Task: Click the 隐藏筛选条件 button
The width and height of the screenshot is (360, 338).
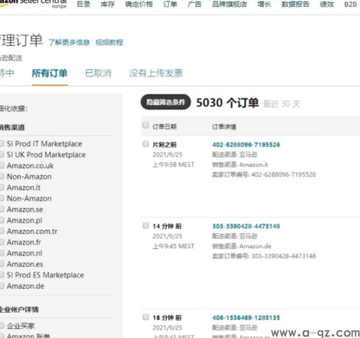Action: click(x=166, y=102)
